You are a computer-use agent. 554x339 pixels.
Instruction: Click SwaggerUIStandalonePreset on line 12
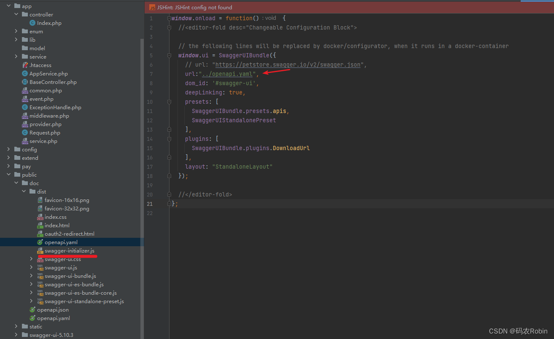click(234, 120)
